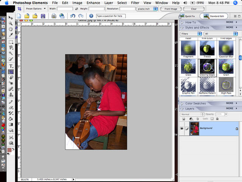This screenshot has width=242, height=182.
Task: Save the file with floppy icon
Action: (x=43, y=16)
